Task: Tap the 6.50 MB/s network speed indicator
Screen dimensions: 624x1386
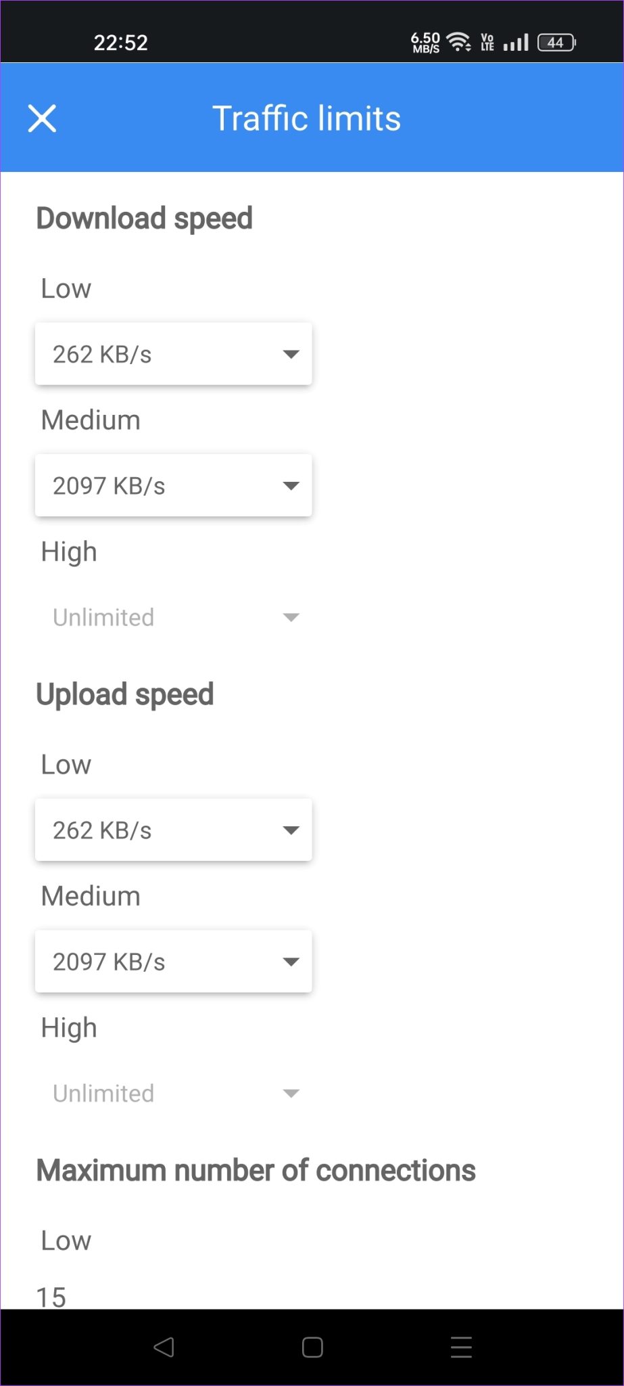Action: click(425, 42)
